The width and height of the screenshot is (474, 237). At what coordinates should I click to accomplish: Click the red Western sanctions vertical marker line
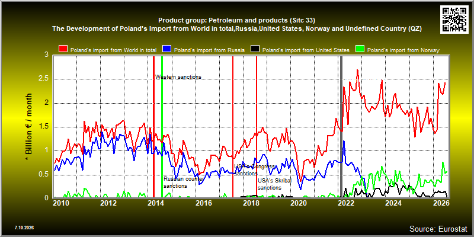[153, 127]
